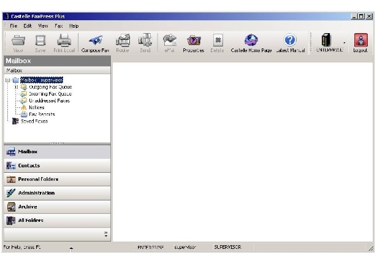Click the Saved Faxes icon
Image resolution: width=377 pixels, height=255 pixels.
pyautogui.click(x=15, y=121)
